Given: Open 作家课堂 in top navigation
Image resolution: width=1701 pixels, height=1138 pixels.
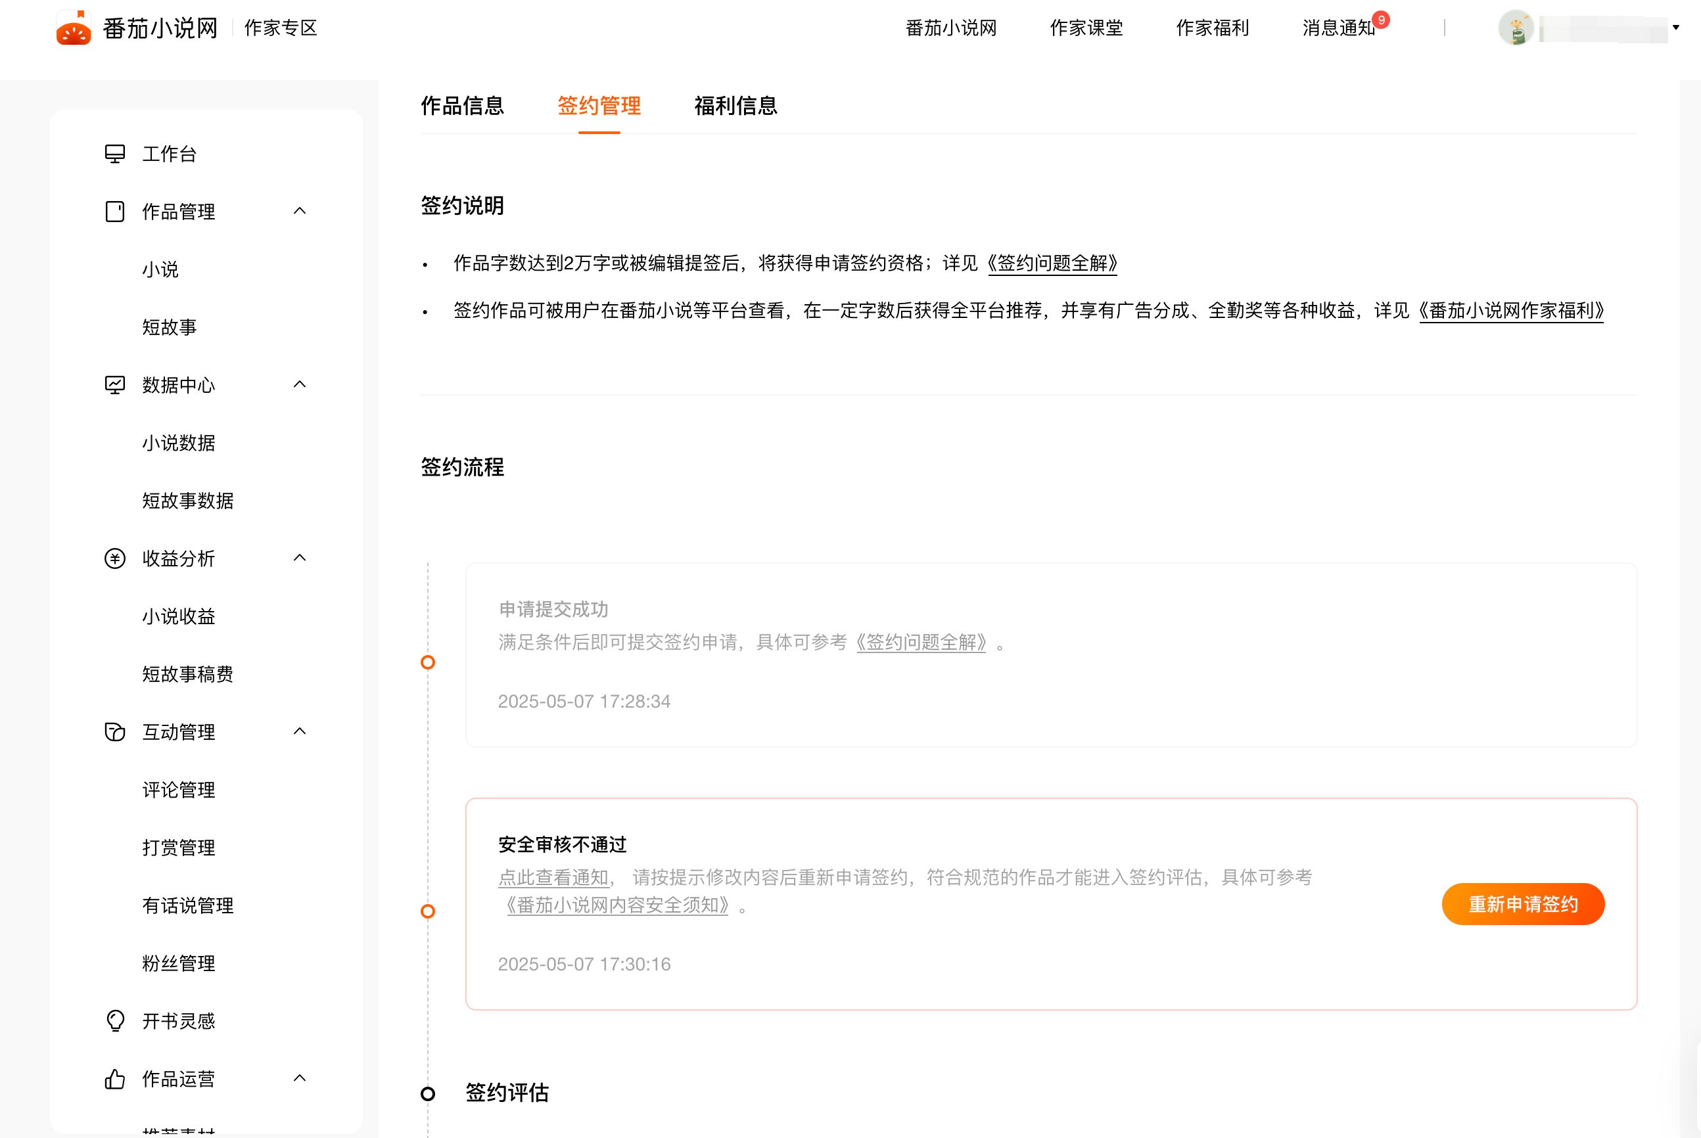Looking at the screenshot, I should click(x=1086, y=28).
